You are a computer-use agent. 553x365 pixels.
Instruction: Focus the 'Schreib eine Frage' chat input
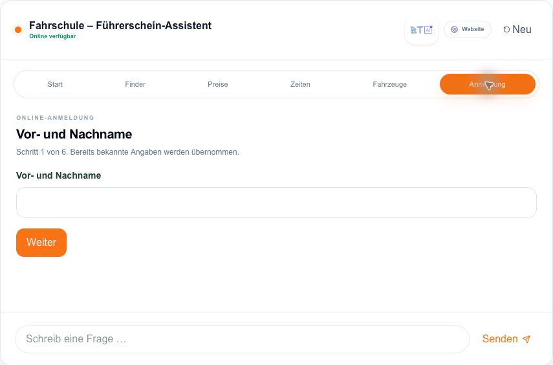click(x=242, y=339)
